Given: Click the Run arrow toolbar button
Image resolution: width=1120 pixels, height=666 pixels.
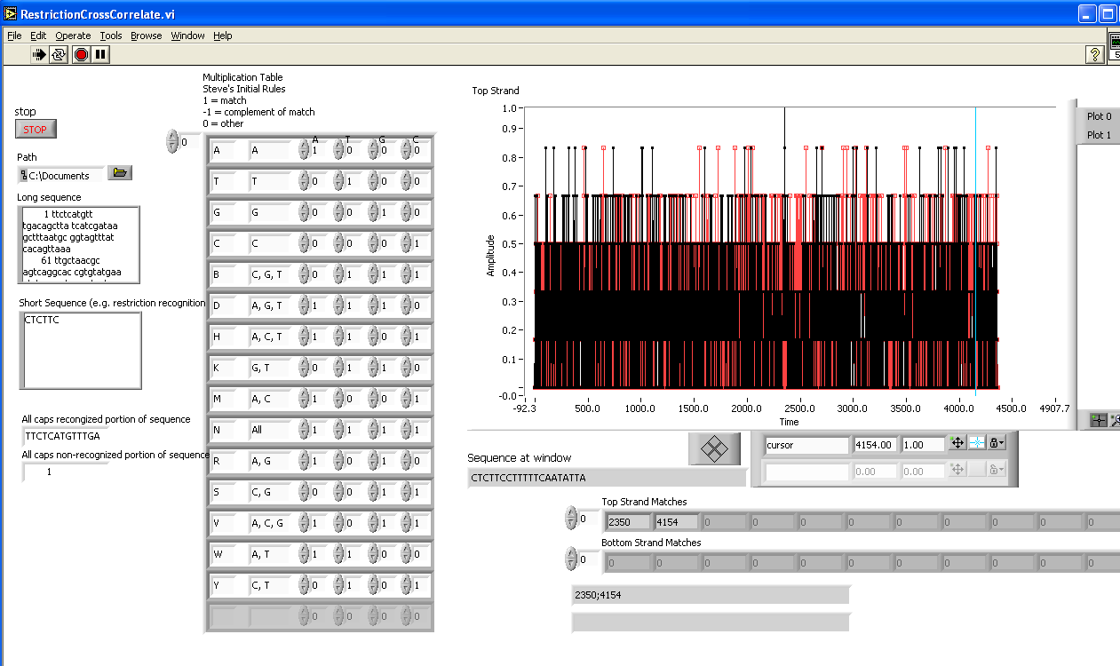Looking at the screenshot, I should (39, 55).
